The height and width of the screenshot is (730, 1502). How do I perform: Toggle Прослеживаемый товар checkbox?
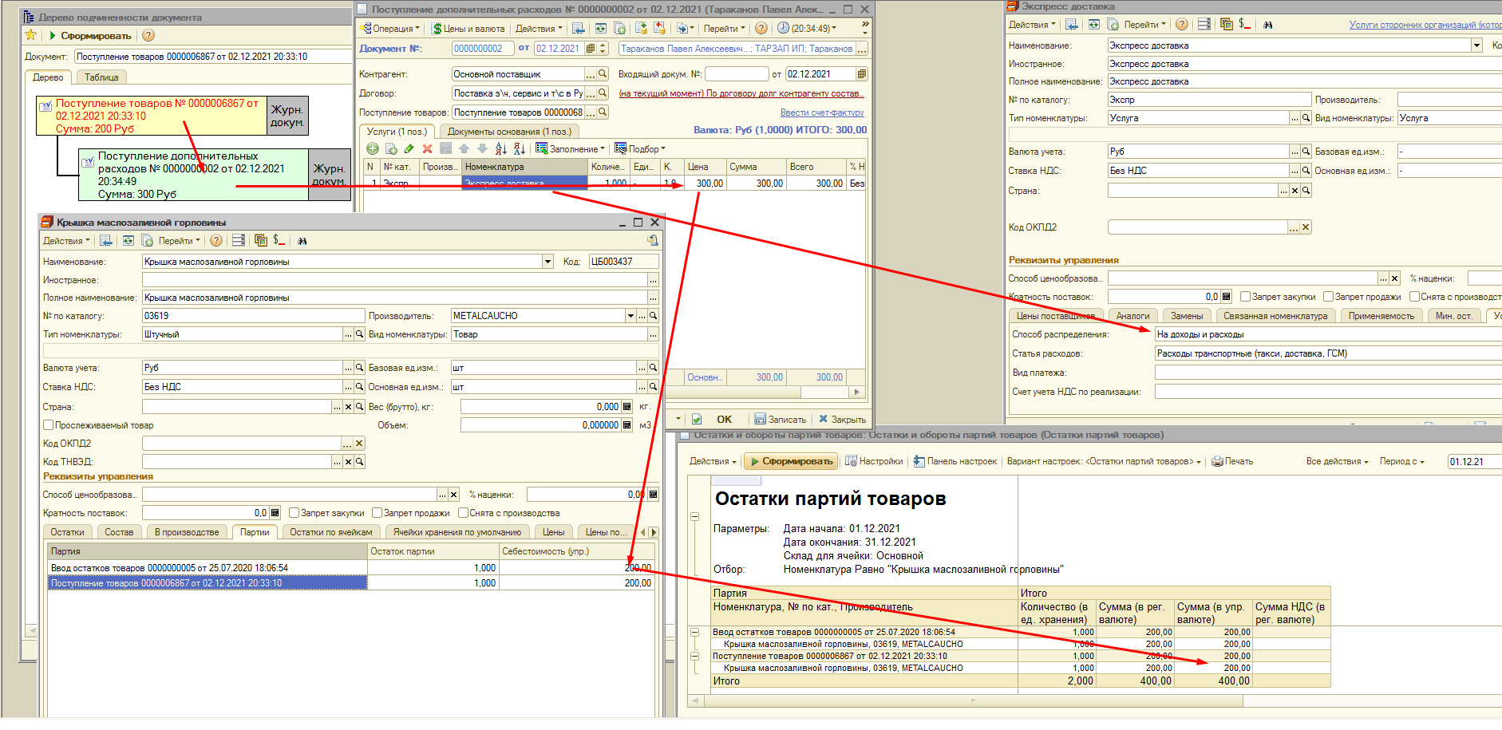[48, 425]
